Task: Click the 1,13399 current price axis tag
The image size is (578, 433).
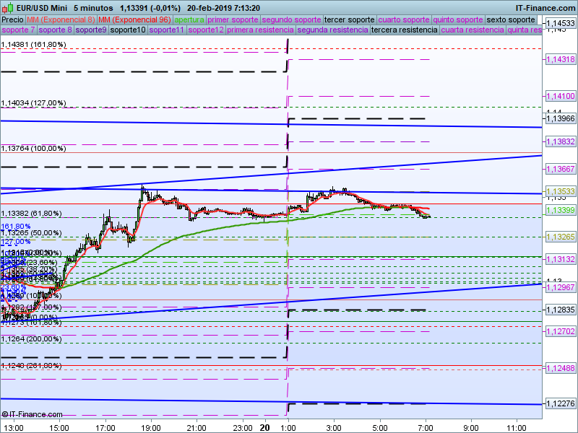Action: coord(561,210)
